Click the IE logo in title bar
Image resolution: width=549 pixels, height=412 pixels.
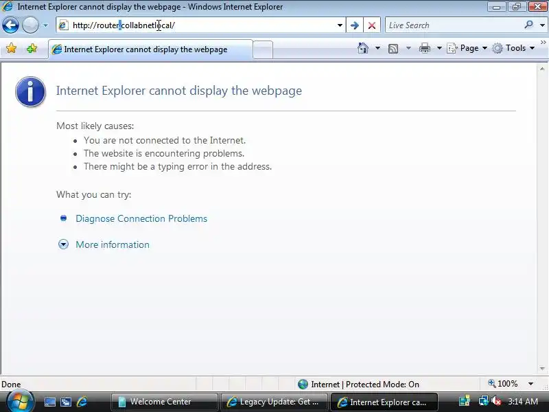pyautogui.click(x=8, y=6)
